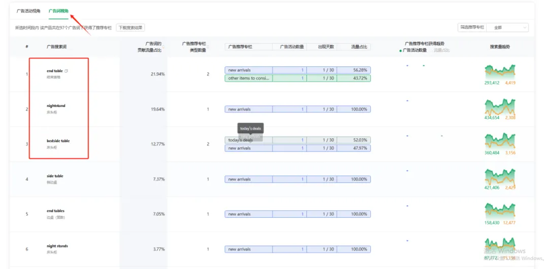Toggle the greyed 流量占比 legend item
Image resolution: width=548 pixels, height=269 pixels.
tap(441, 50)
